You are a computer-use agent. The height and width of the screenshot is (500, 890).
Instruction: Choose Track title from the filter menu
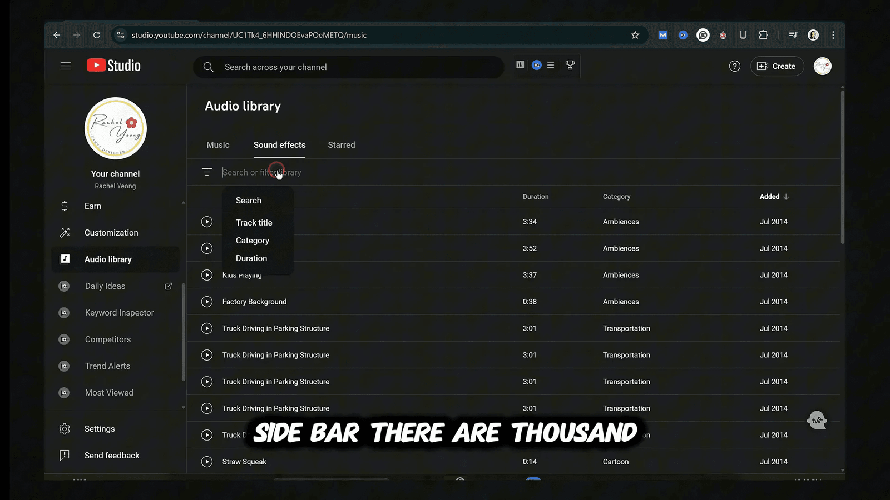click(254, 222)
